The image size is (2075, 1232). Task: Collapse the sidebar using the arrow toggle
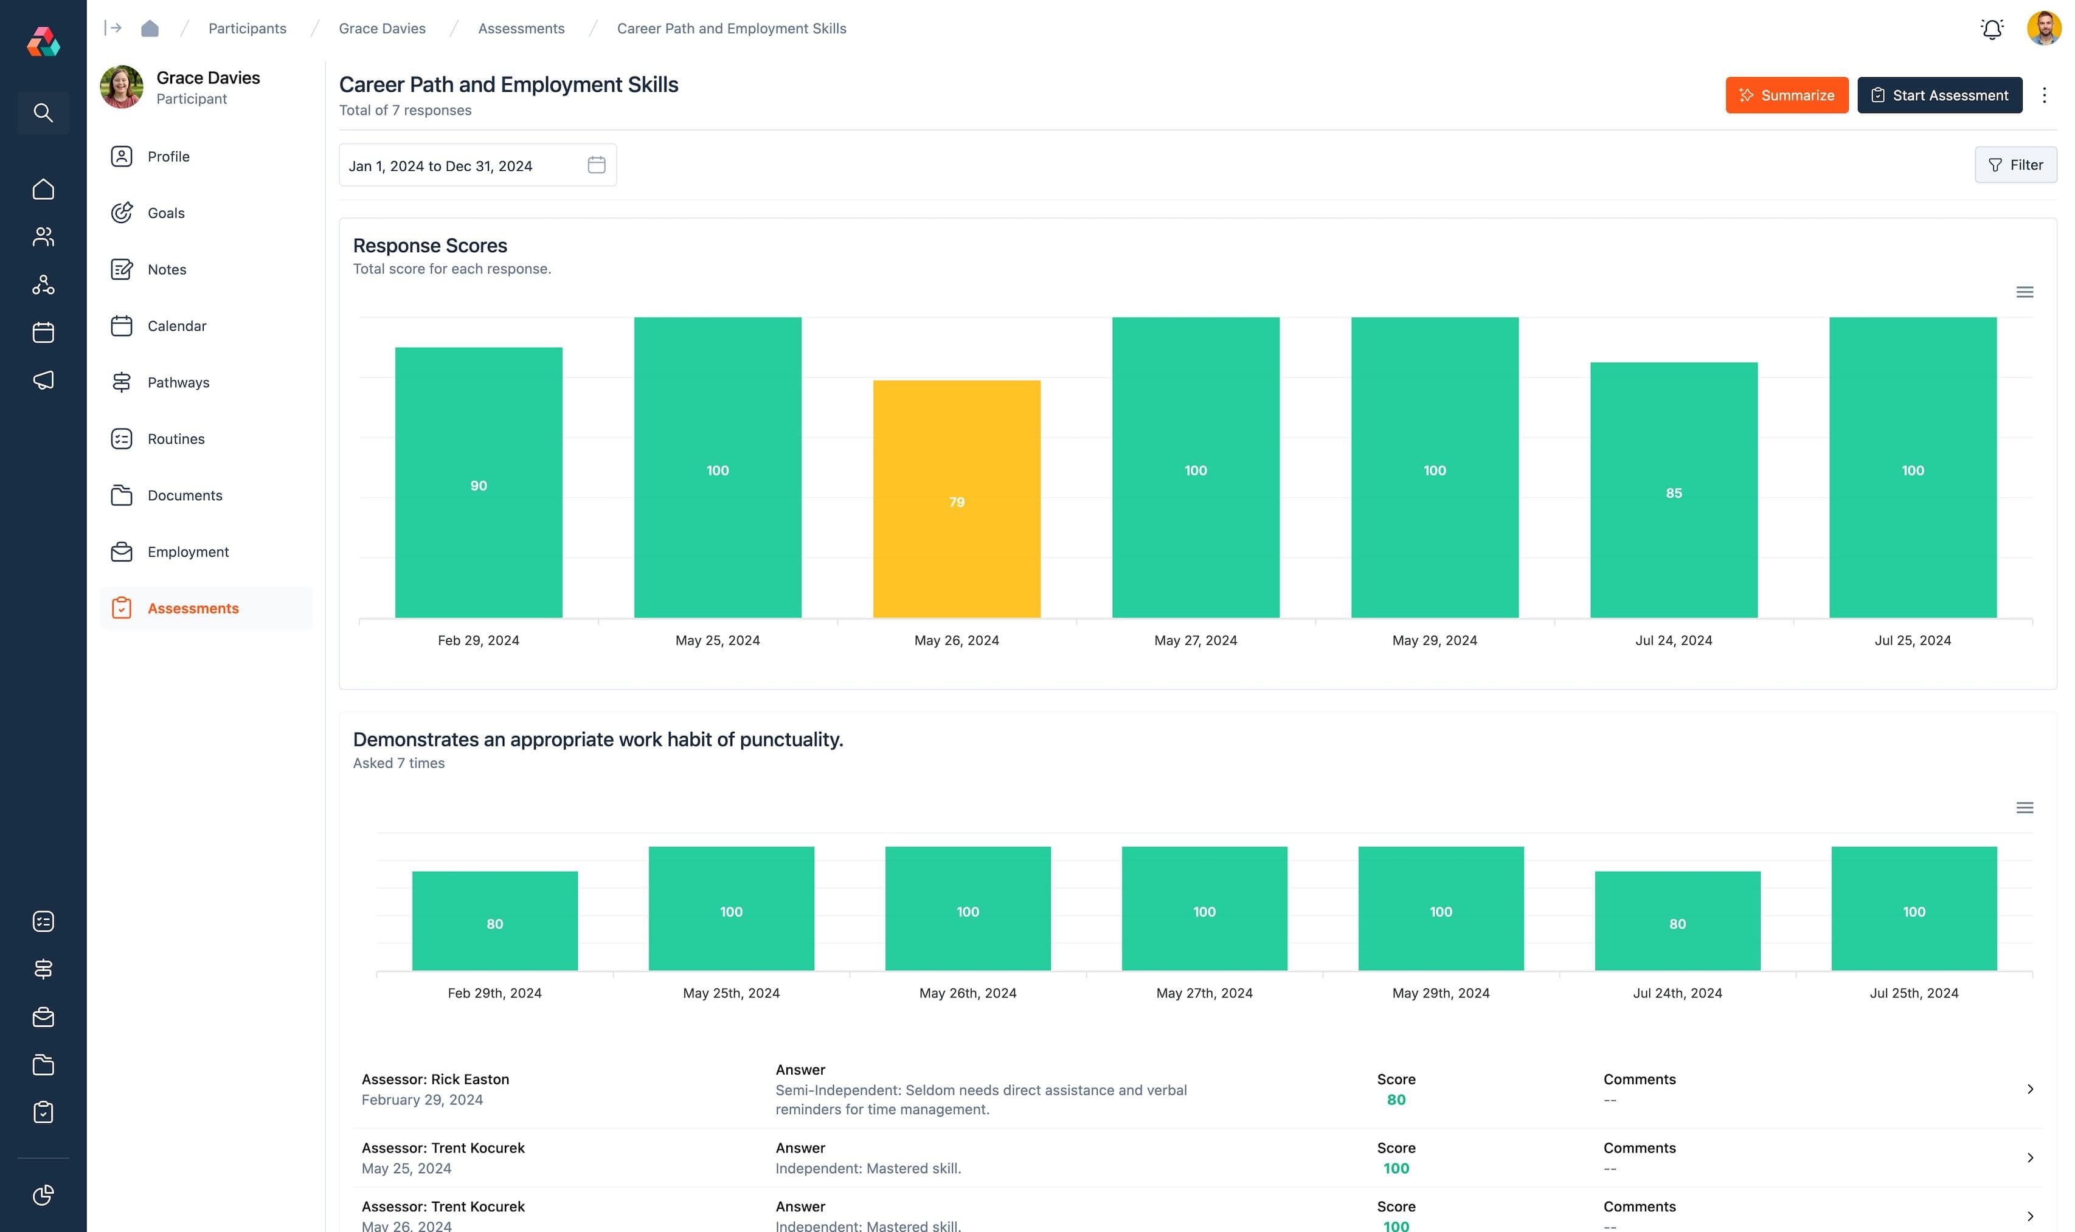(x=113, y=27)
